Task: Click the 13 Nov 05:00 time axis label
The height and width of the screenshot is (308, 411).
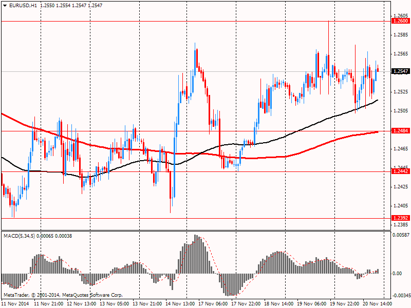Action: (115, 304)
